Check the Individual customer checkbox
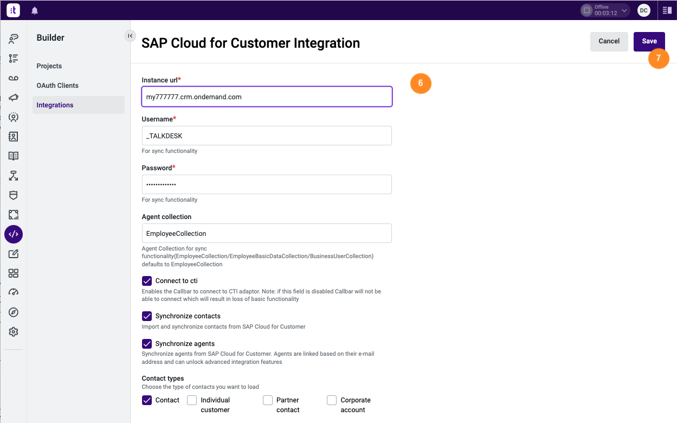This screenshot has height=423, width=677. [192, 400]
